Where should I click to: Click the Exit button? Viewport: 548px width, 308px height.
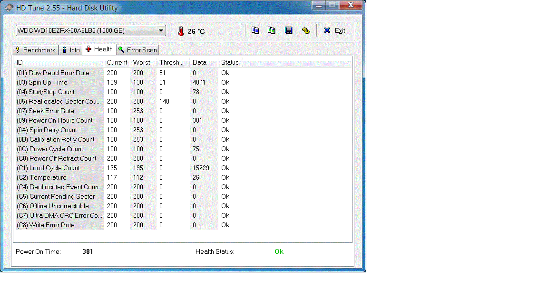(x=334, y=31)
